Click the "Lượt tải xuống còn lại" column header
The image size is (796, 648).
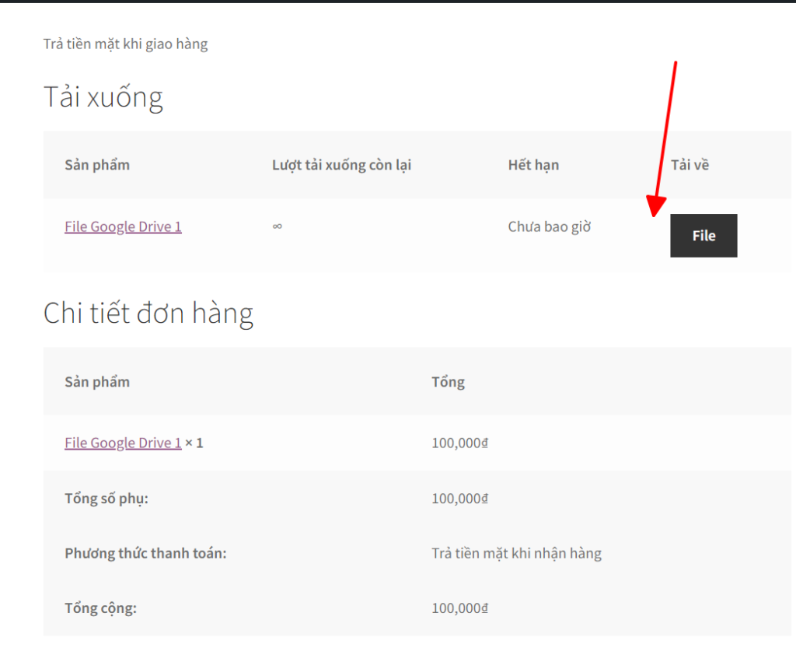(x=341, y=165)
